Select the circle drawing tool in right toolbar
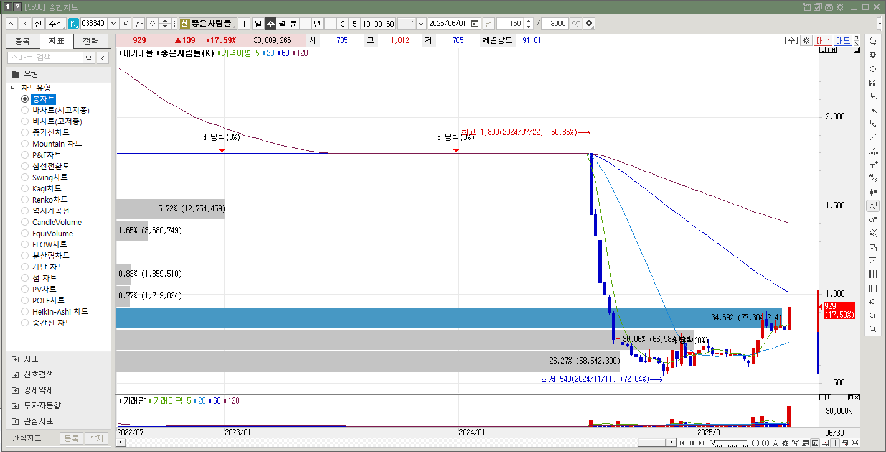 pyautogui.click(x=873, y=69)
